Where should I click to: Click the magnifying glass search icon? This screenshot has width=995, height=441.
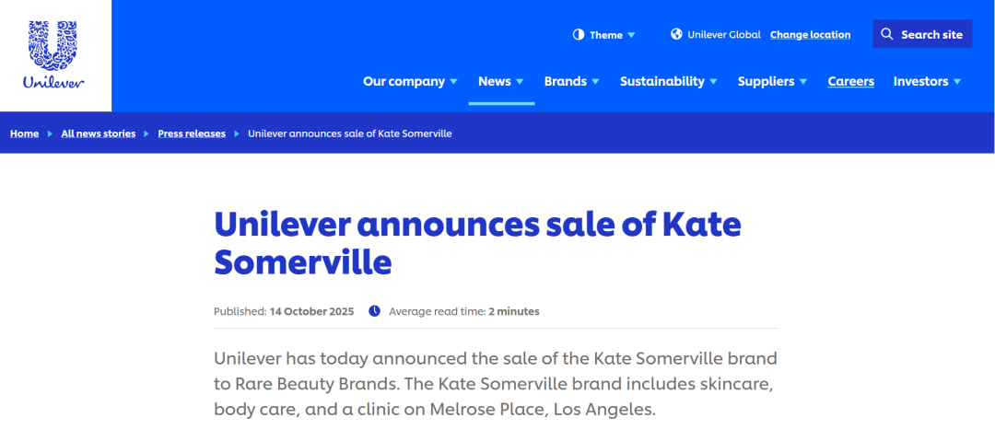(x=887, y=34)
